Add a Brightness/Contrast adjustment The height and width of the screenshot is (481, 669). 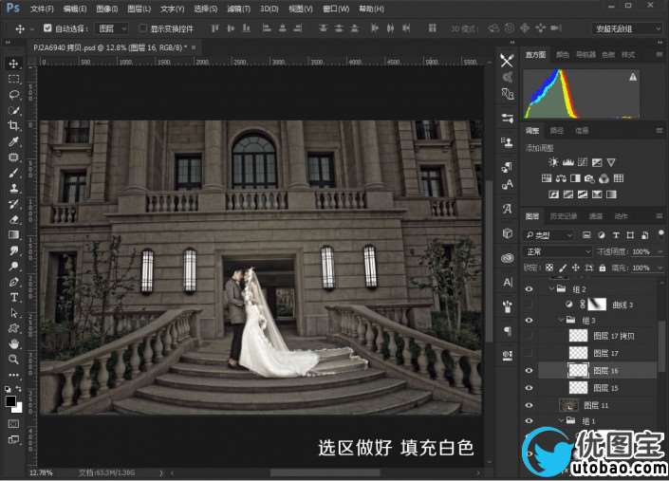(553, 162)
